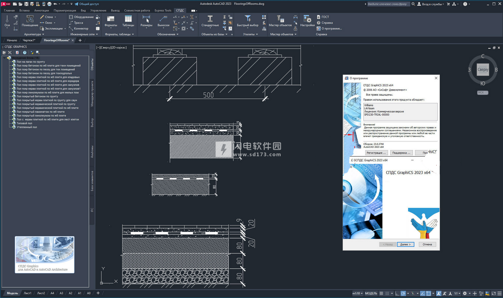Switch to the Вставка ribbon tab
The image size is (503, 298).
click(24, 10)
